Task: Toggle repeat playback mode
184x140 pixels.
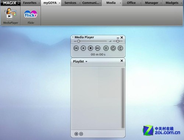Action: click(x=113, y=48)
